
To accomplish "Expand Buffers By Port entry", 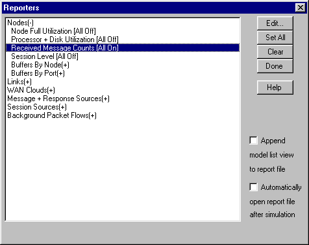I will tap(38, 73).
